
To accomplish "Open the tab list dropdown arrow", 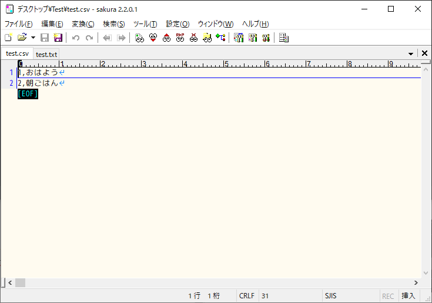I will 410,53.
